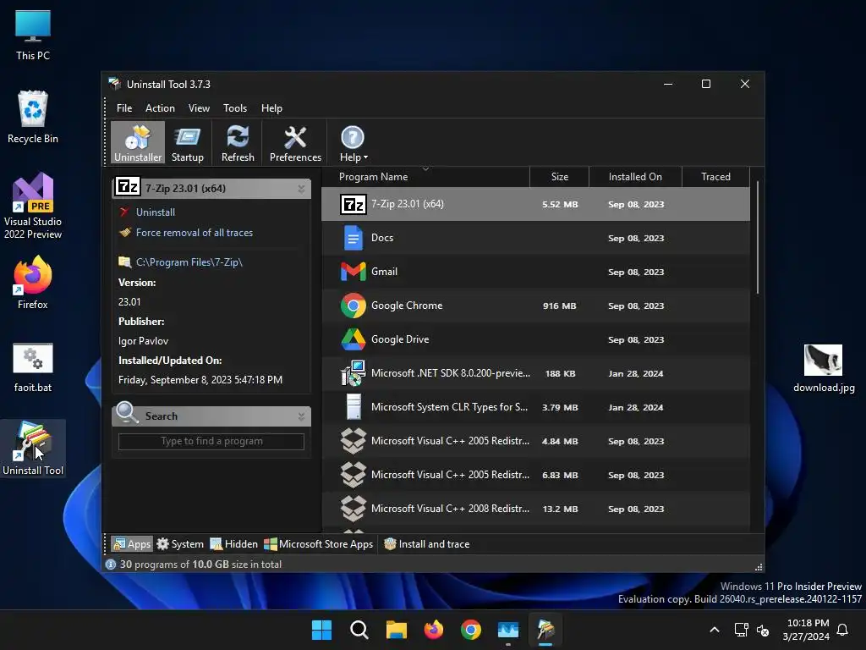Click Install and trace button

pos(426,544)
